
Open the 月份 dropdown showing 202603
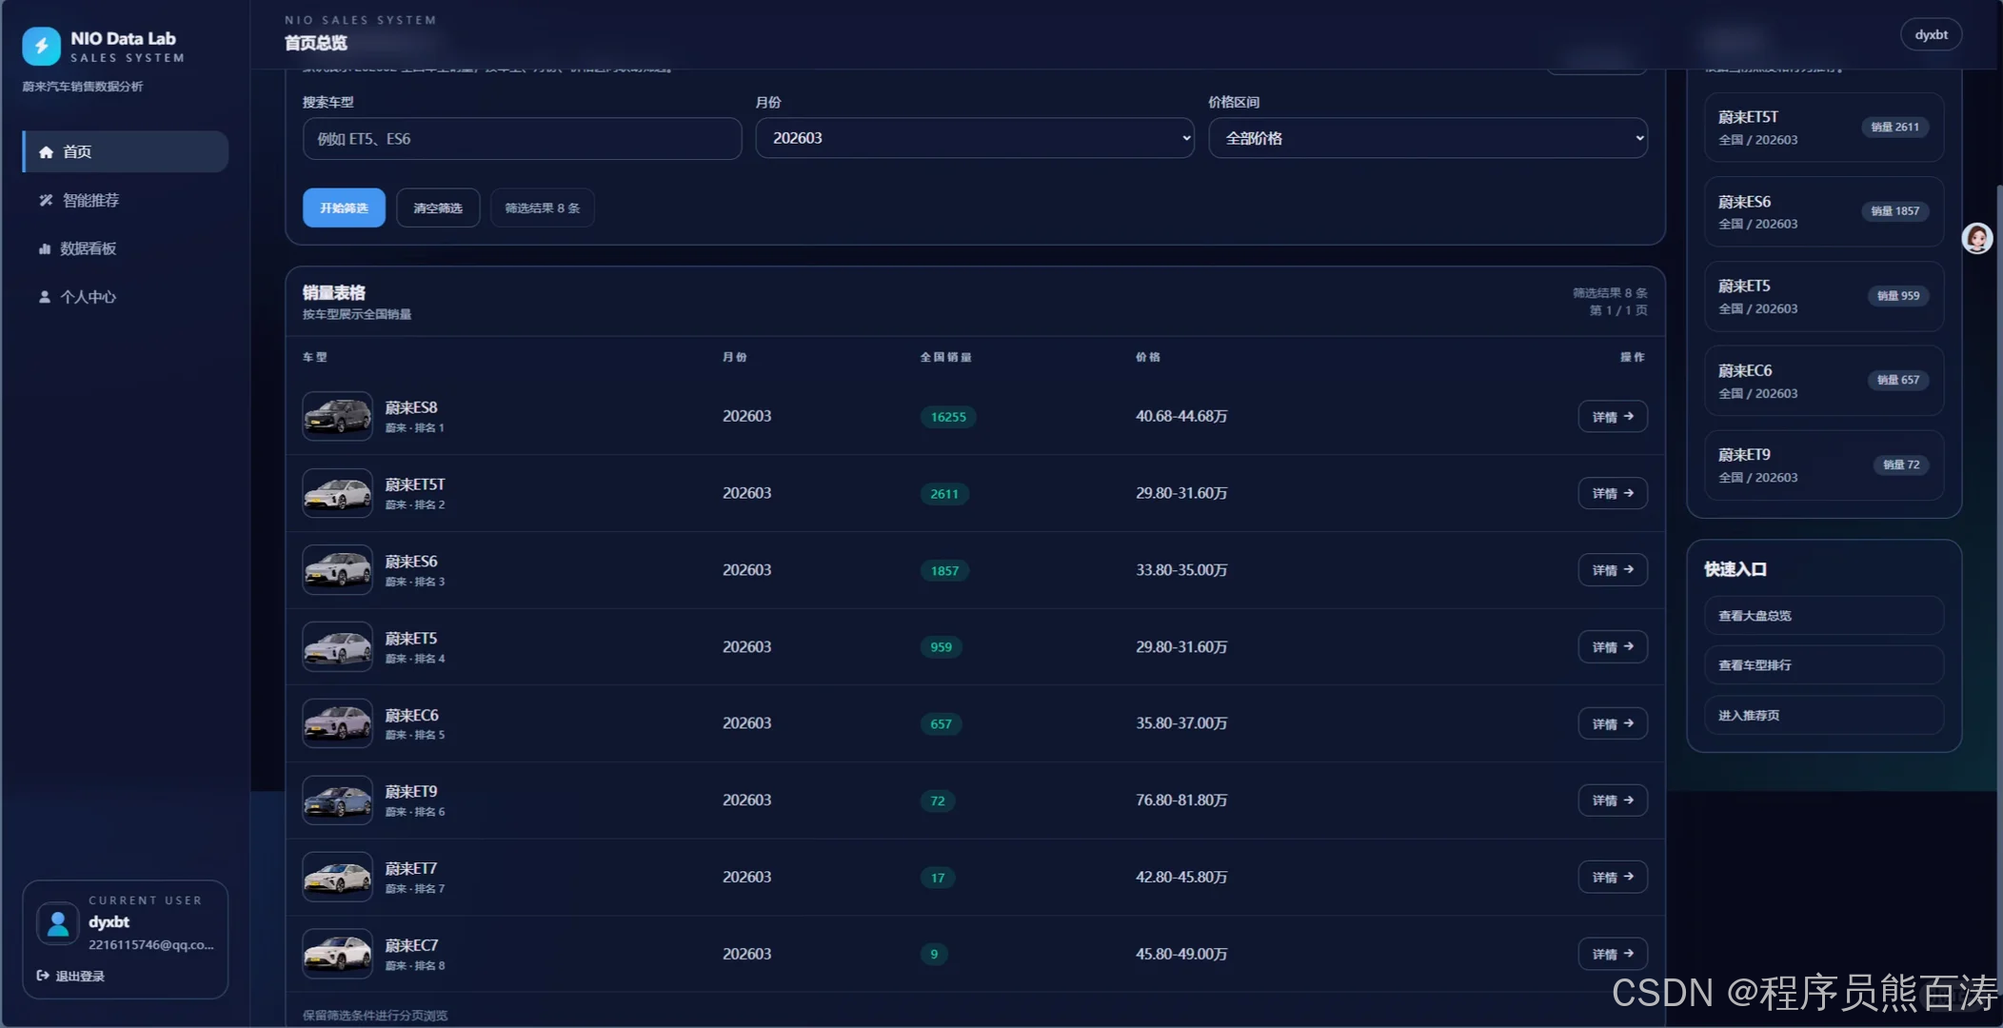tap(975, 139)
